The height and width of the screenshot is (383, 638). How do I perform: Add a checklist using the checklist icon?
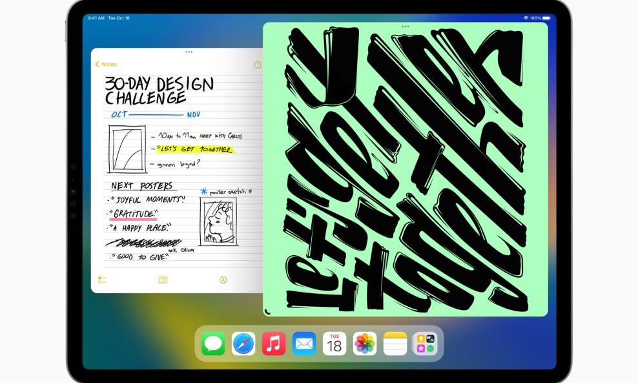click(x=102, y=280)
